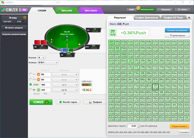Click the 9-max table size selector
This screenshot has height=138, width=194.
click(13, 18)
